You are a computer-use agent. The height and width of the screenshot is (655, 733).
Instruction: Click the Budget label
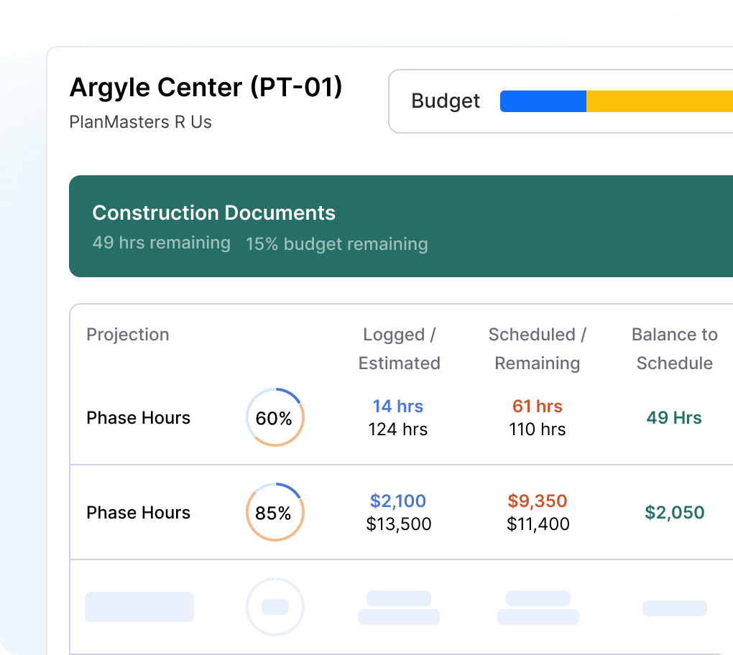(446, 101)
